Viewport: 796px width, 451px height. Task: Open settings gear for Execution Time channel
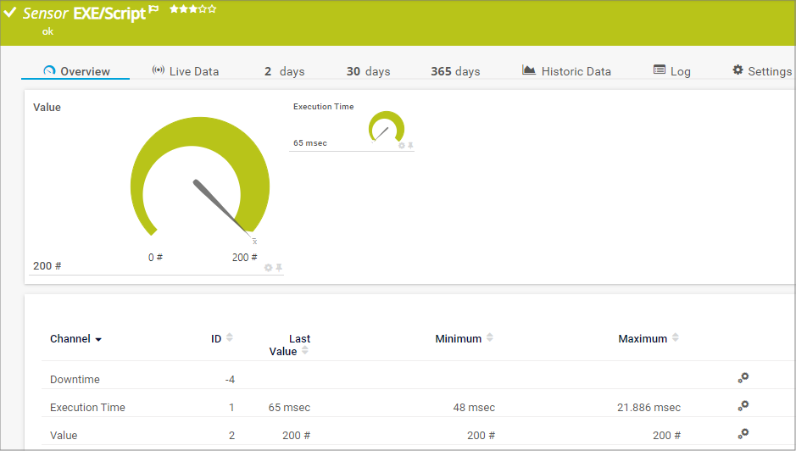pos(743,406)
